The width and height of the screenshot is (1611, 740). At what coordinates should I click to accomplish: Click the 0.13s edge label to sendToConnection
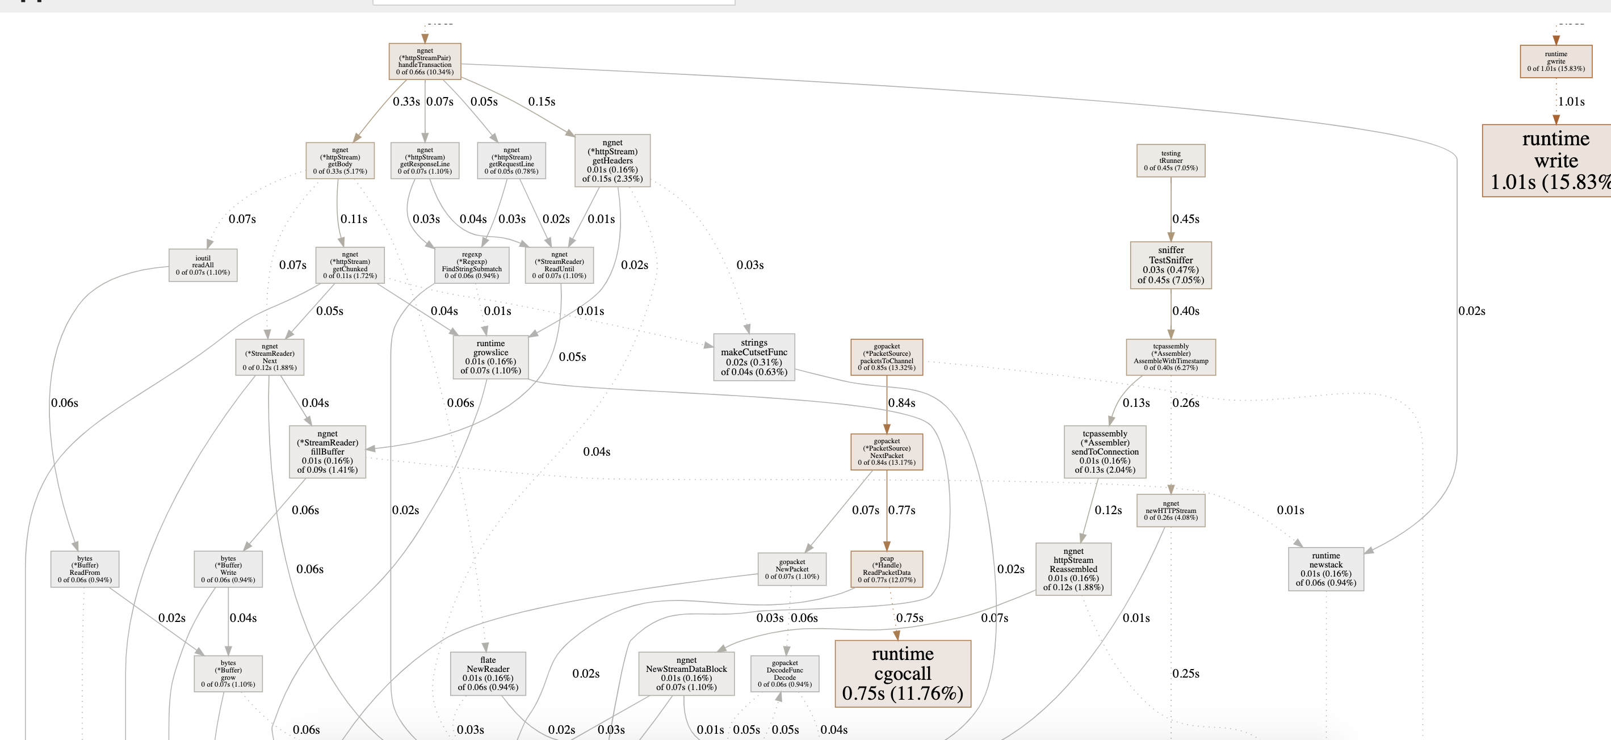click(x=1136, y=403)
